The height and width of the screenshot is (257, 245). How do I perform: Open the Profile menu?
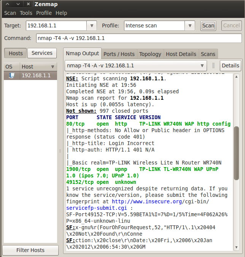point(44,13)
